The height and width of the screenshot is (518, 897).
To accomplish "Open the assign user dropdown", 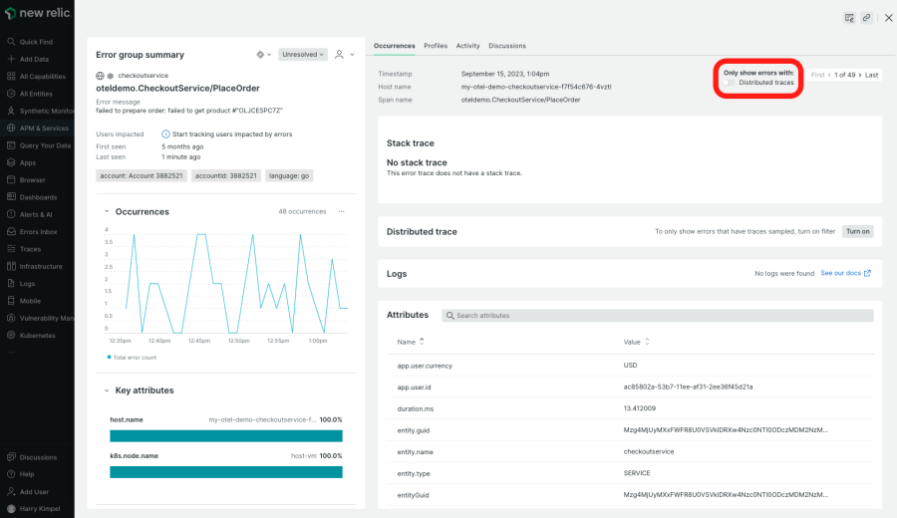I will (x=345, y=55).
